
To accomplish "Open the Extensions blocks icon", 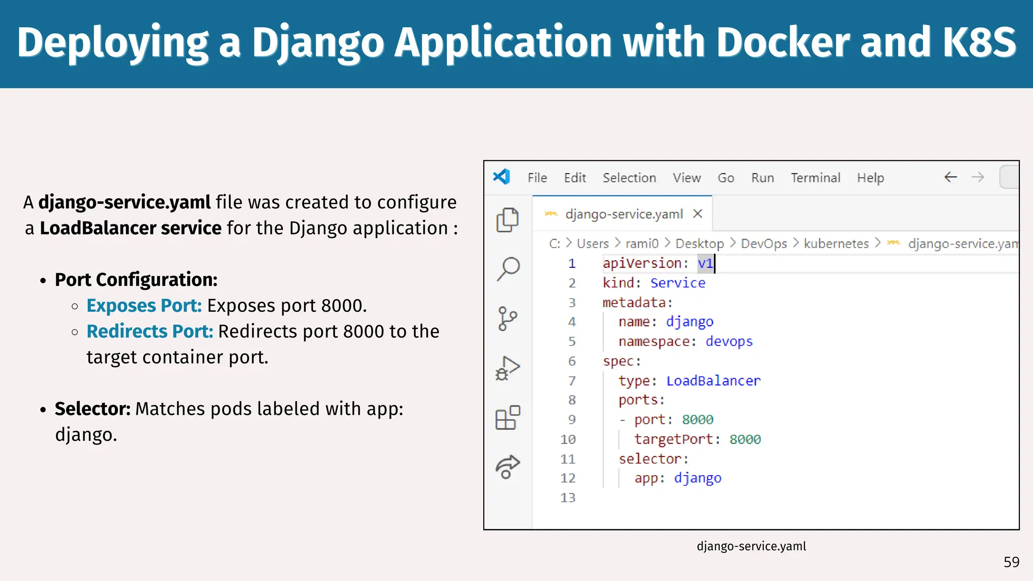I will point(507,418).
